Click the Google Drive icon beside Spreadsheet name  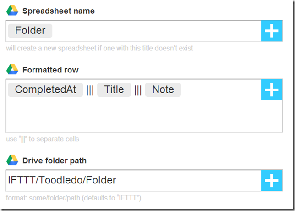click(12, 11)
